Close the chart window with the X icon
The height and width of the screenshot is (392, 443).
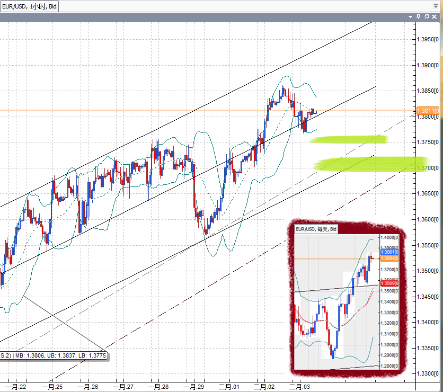(433, 16)
